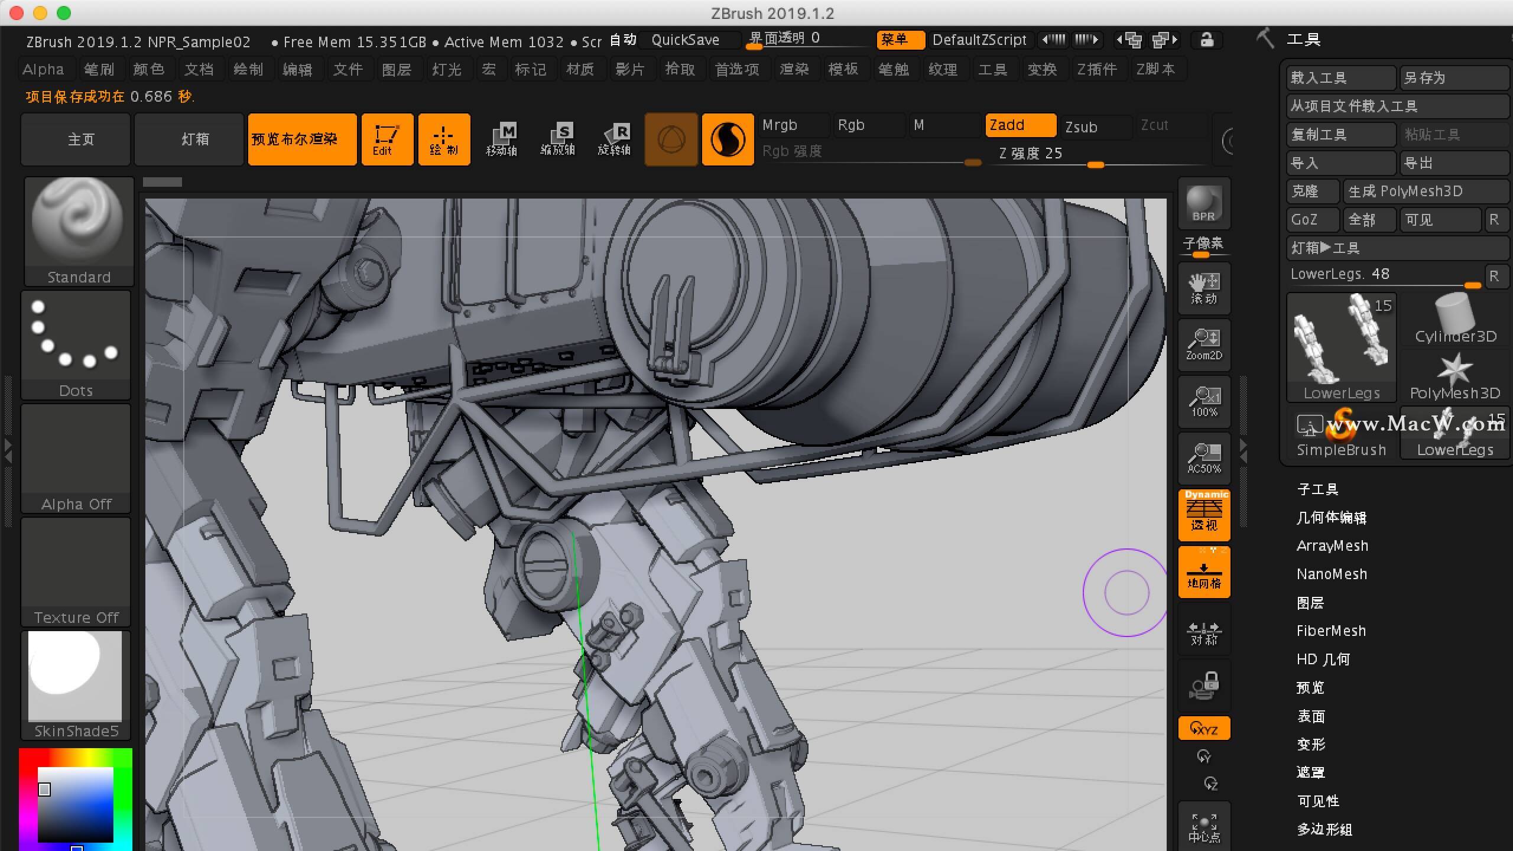Expand the NanoMesh section

click(1332, 574)
